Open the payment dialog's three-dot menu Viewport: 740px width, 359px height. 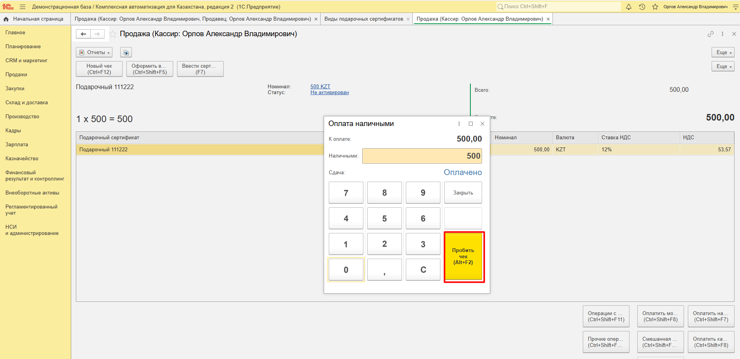(459, 124)
